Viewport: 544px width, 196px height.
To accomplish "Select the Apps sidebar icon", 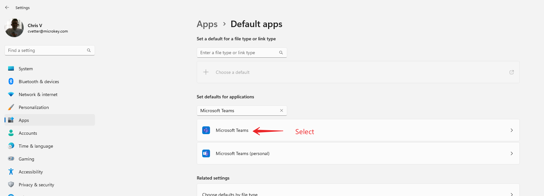I will [x=11, y=120].
